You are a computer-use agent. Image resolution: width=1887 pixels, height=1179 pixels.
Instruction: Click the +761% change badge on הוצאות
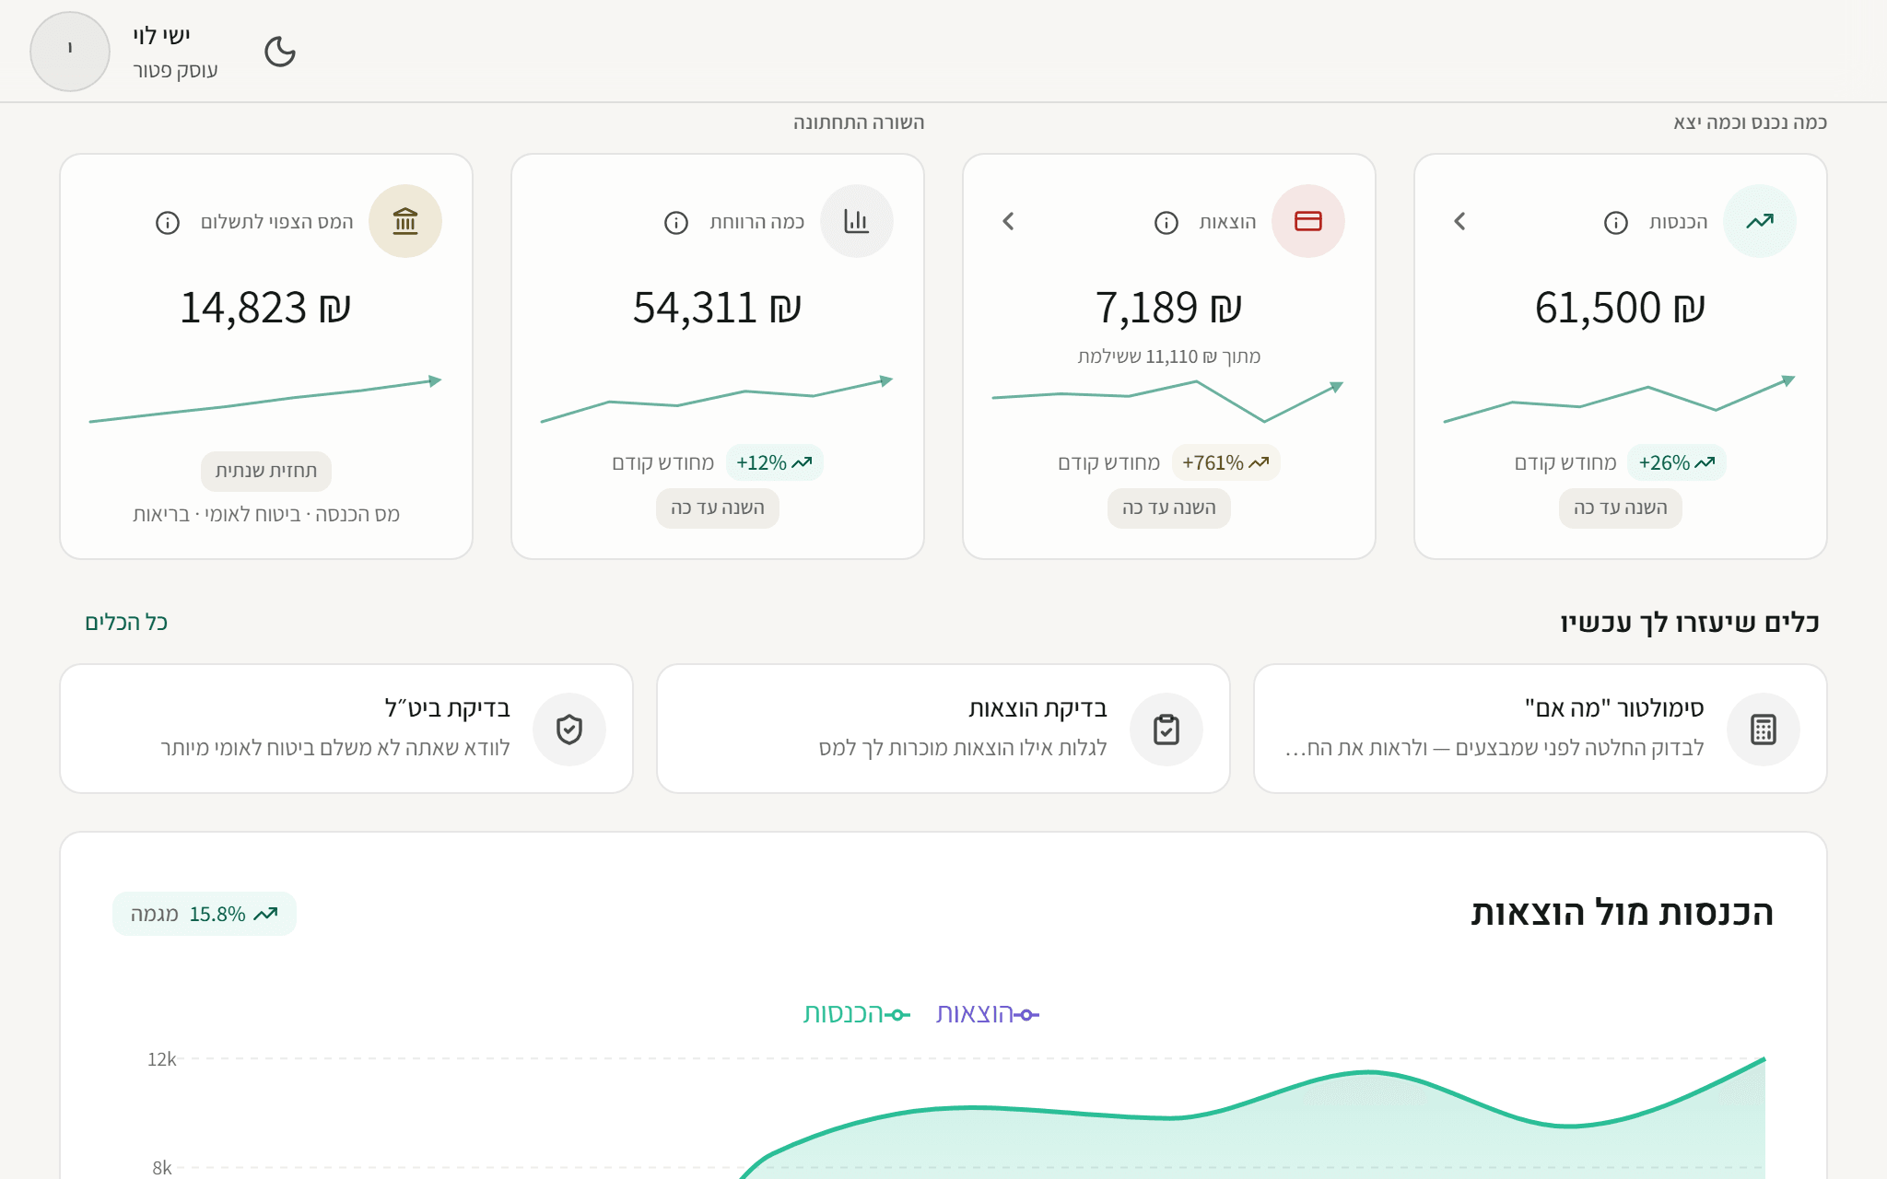pyautogui.click(x=1226, y=462)
